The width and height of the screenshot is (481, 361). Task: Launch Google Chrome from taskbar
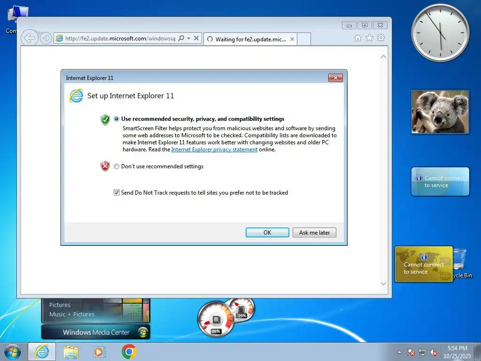129,352
